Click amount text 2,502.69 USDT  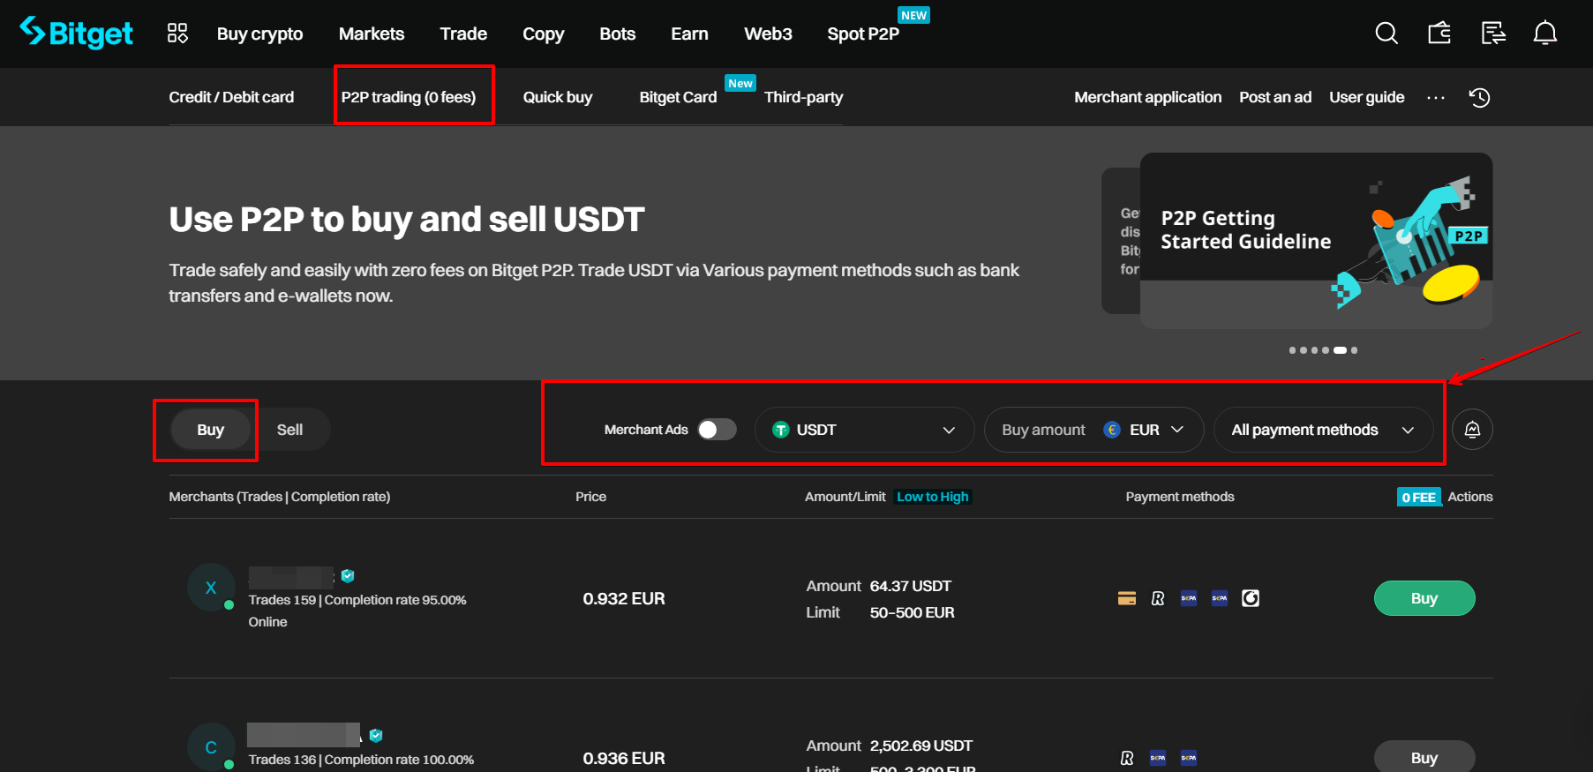pos(921,746)
